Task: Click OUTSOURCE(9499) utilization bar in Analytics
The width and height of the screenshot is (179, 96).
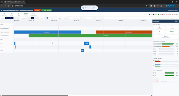Action: [168, 43]
